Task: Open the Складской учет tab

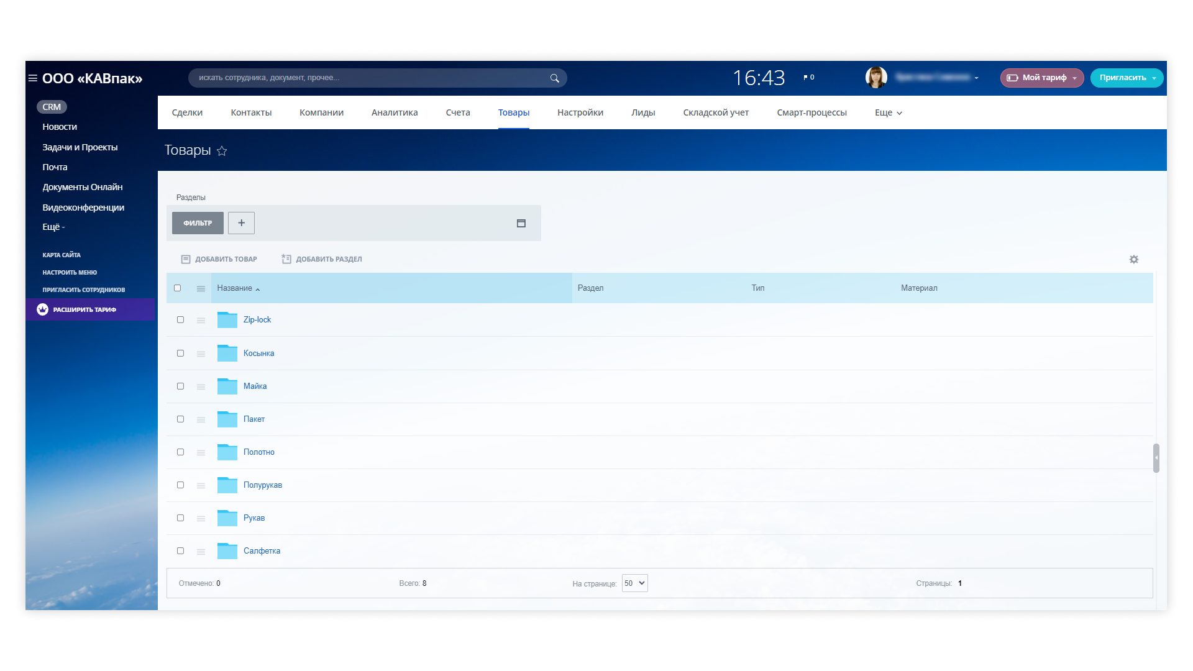Action: [716, 113]
